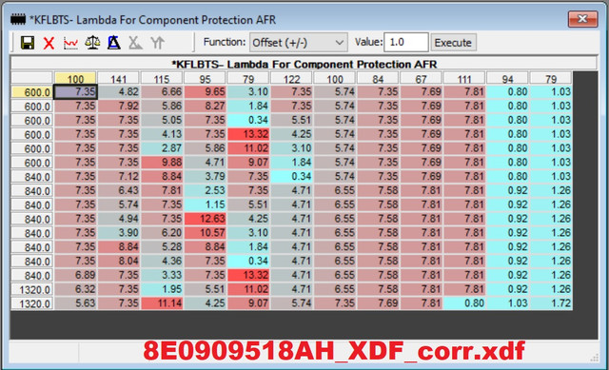Image resolution: width=609 pixels, height=370 pixels.
Task: Select cell with value 7.12
Action: point(118,176)
